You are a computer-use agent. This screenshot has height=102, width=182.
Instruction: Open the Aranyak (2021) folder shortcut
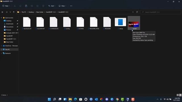pos(11,33)
